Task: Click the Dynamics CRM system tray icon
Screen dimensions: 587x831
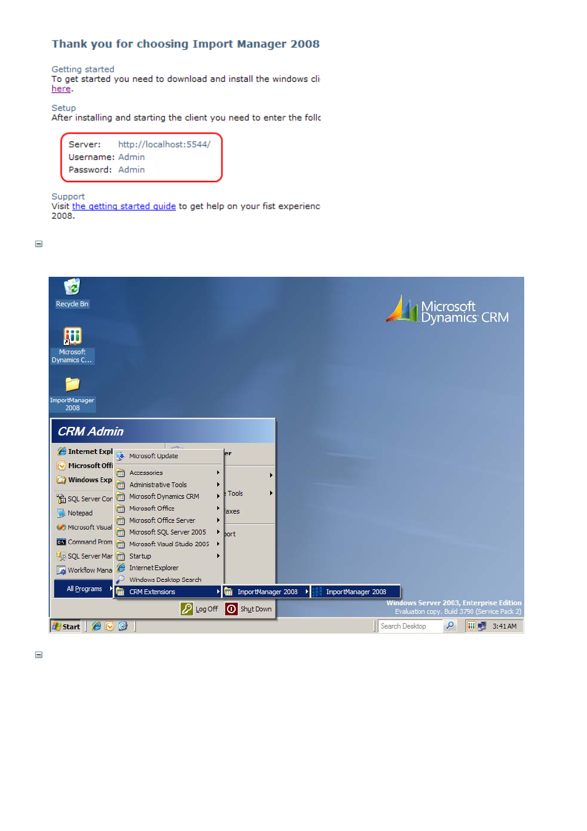Action: click(471, 626)
